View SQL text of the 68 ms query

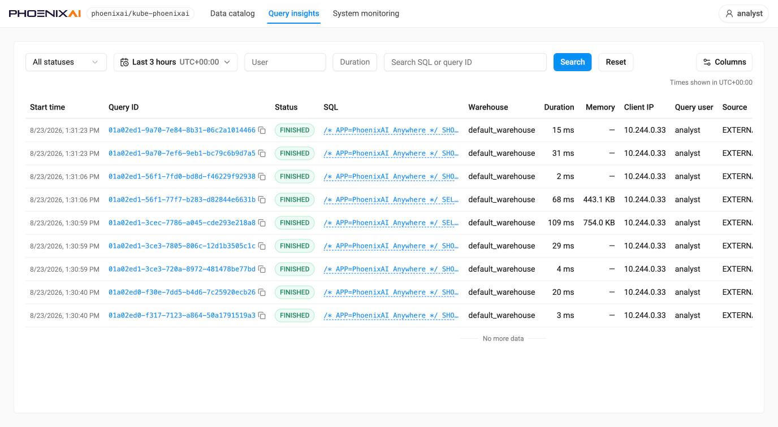point(391,200)
